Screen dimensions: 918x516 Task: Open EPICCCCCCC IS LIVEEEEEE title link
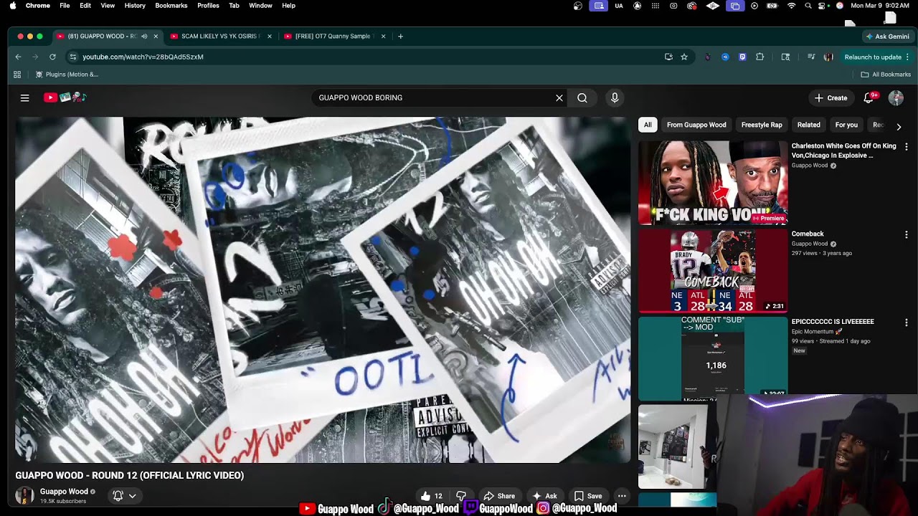click(833, 322)
